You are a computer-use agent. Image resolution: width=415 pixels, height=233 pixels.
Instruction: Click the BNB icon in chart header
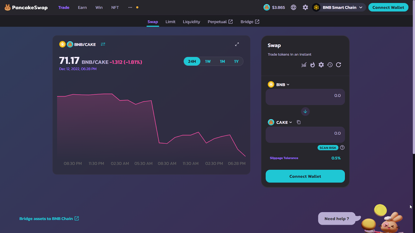coord(62,44)
